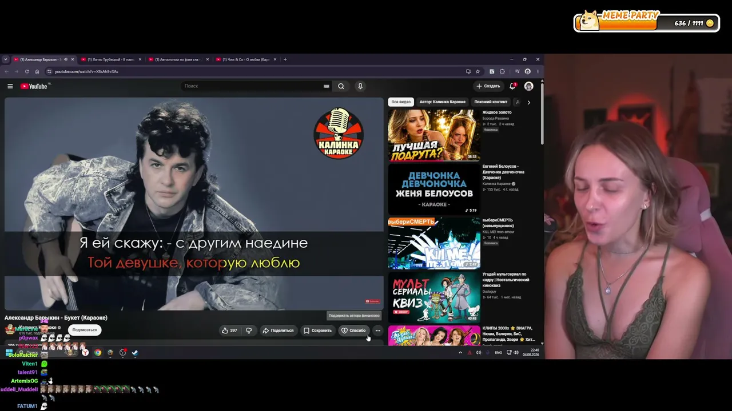Go to YouTube home via logo
The height and width of the screenshot is (411, 732).
(x=34, y=86)
